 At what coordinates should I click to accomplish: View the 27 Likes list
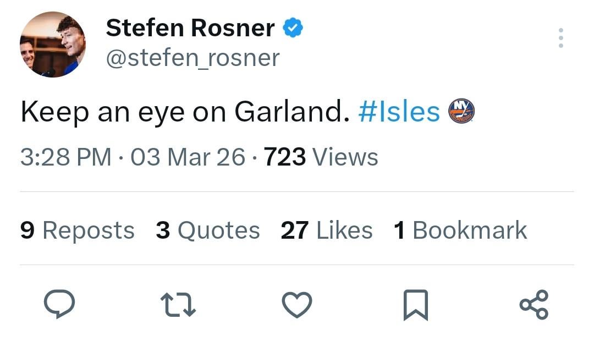click(x=326, y=230)
